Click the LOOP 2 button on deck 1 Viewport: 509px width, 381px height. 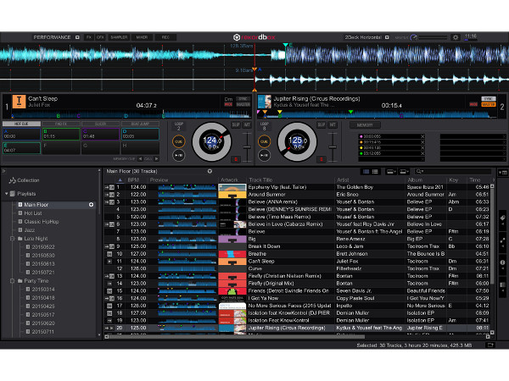pos(178,126)
